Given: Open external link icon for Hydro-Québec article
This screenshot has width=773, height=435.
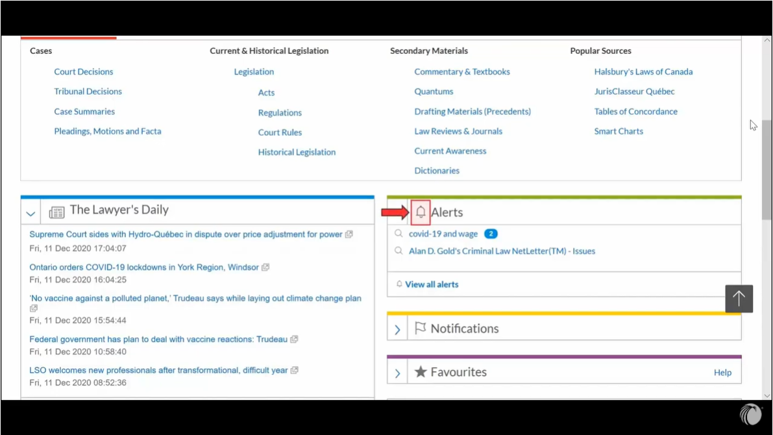Looking at the screenshot, I should point(349,234).
